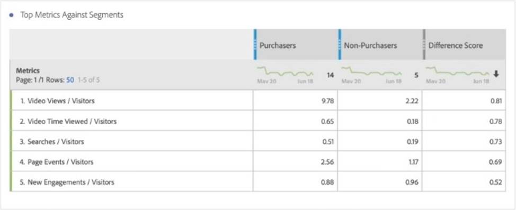
Task: Click the Difference Score sparkline chart
Action: click(x=457, y=72)
